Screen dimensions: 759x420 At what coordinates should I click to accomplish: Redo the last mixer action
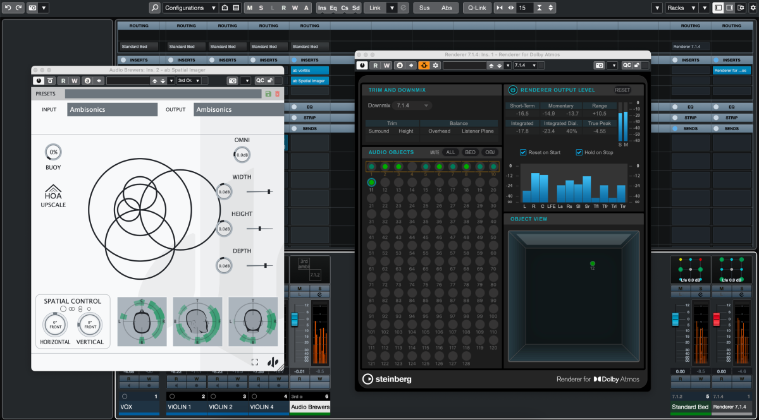coord(19,8)
